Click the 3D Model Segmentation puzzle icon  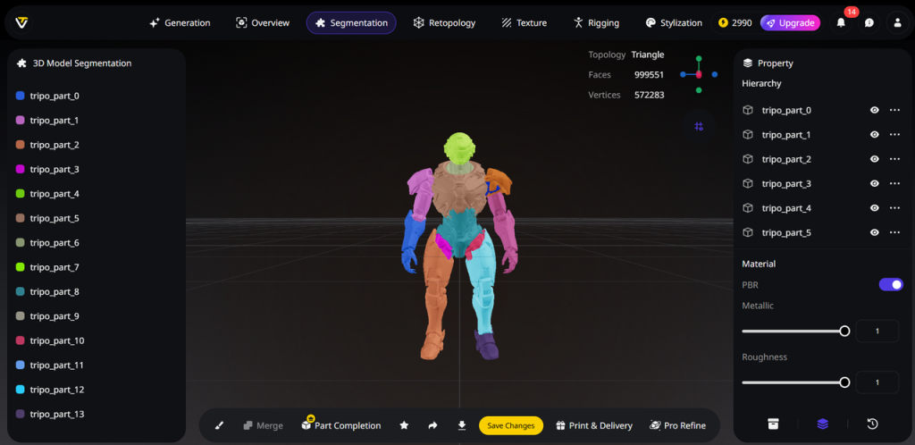(x=21, y=63)
